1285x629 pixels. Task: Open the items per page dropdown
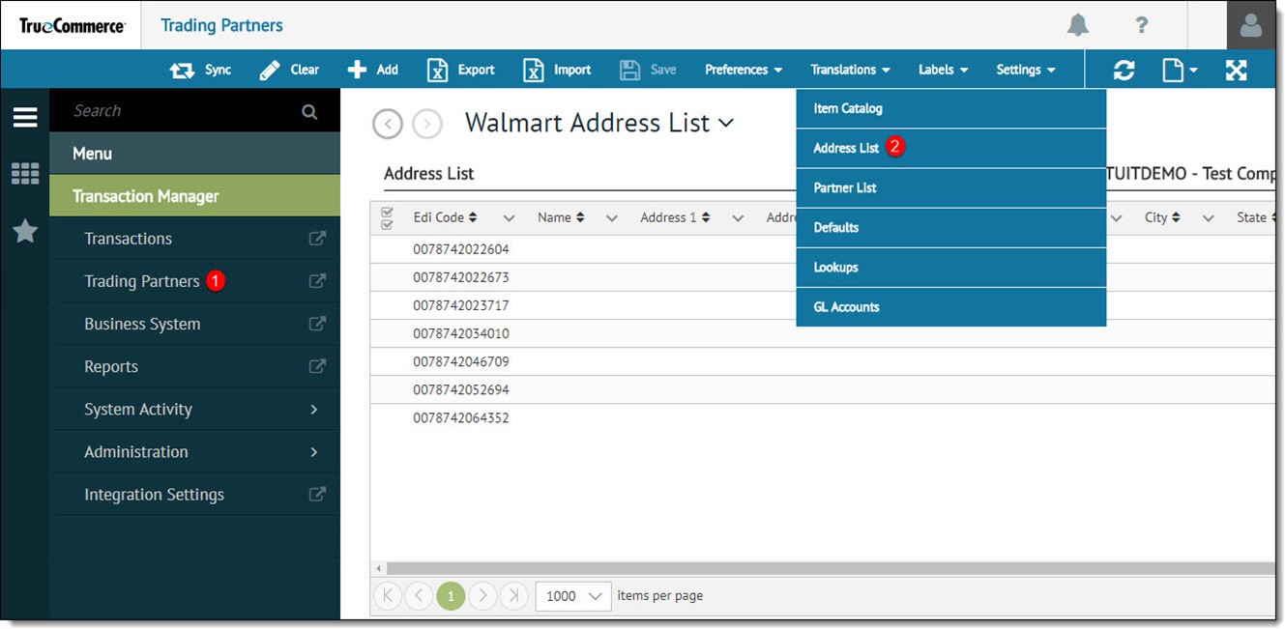[x=573, y=595]
